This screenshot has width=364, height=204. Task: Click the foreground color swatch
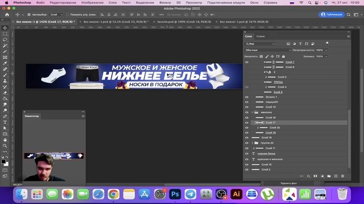3,161
